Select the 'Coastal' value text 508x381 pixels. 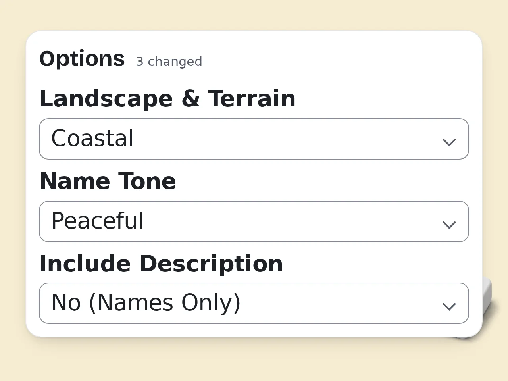(92, 139)
